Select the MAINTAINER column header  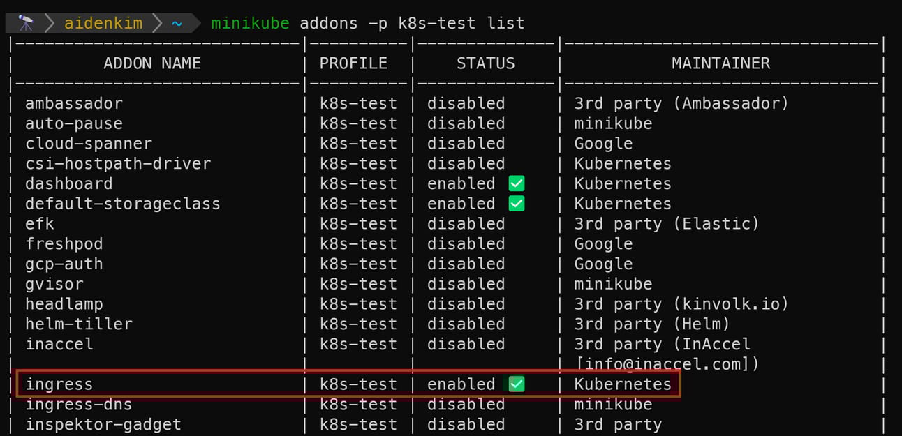[721, 63]
